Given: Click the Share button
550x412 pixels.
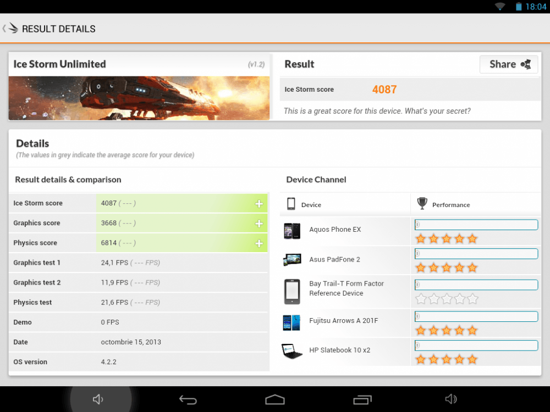Looking at the screenshot, I should pyautogui.click(x=509, y=64).
